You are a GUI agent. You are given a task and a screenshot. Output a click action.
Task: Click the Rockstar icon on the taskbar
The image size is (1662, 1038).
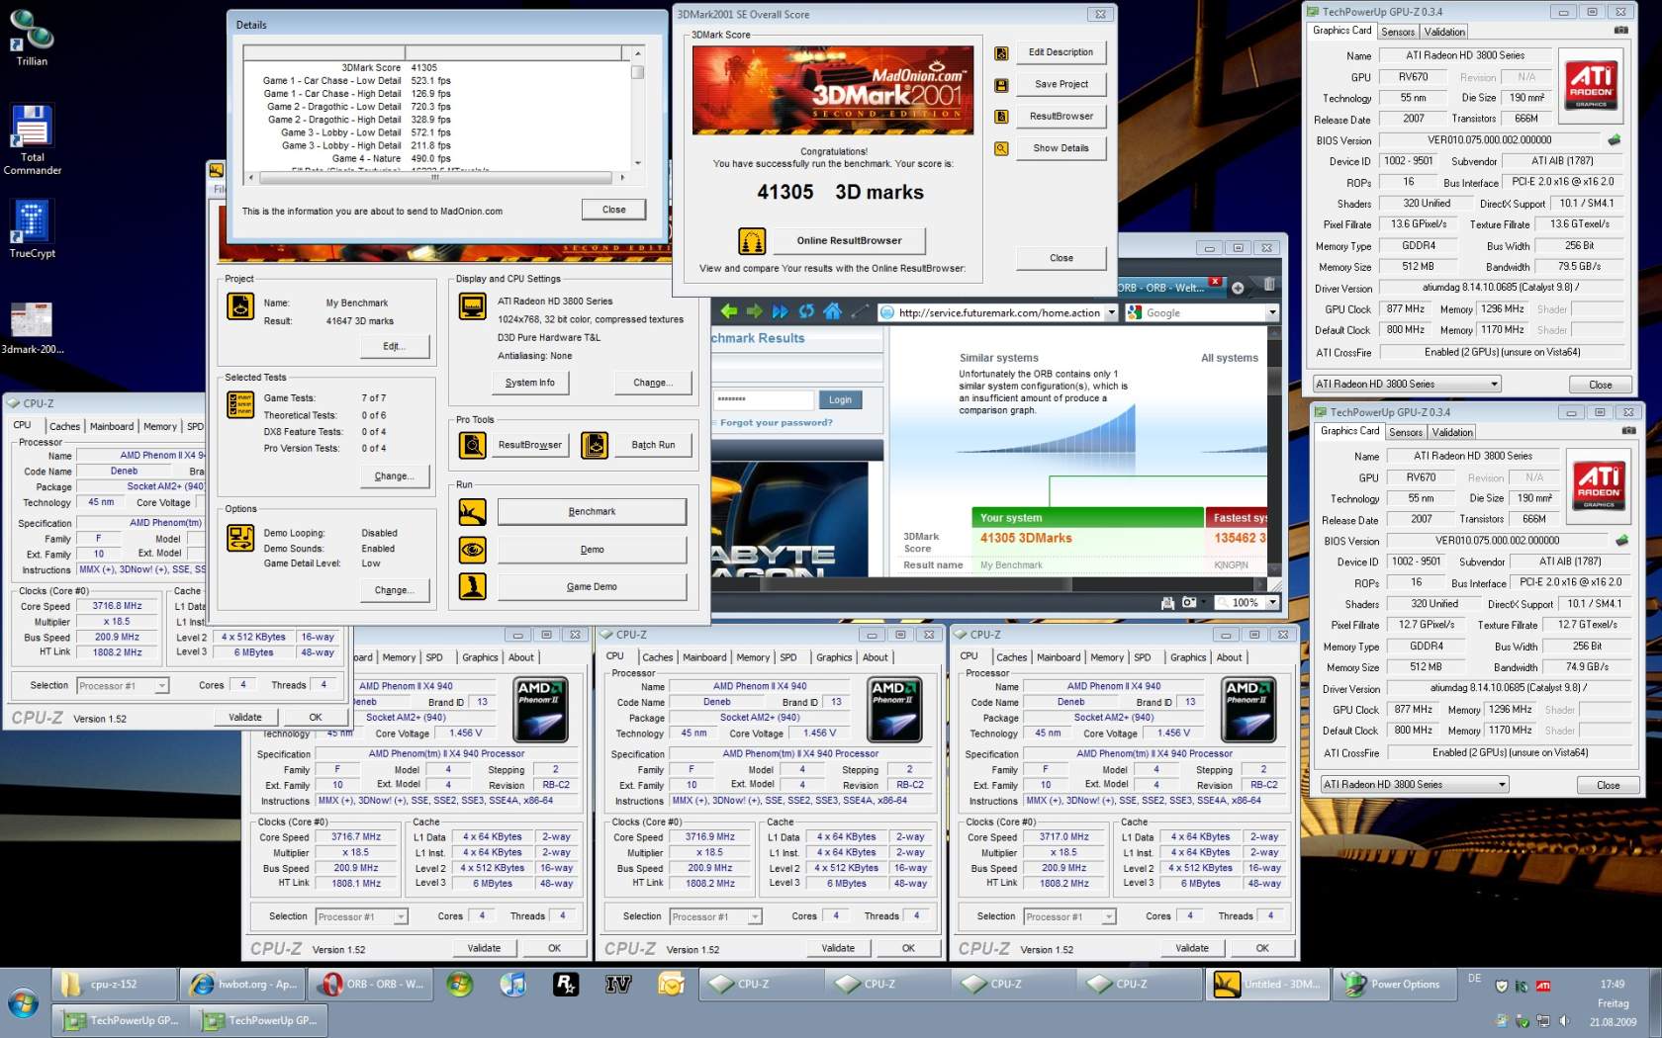[x=565, y=984]
